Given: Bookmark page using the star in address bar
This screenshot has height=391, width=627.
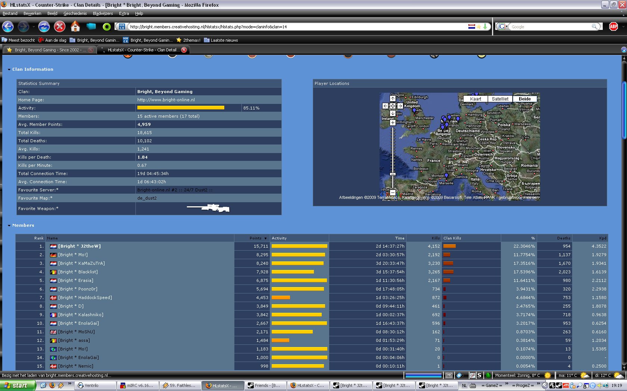Looking at the screenshot, I should click(478, 27).
